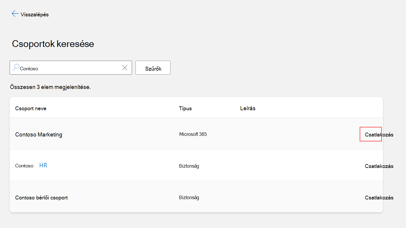Click Biztonság type in Contoso HR row
The height and width of the screenshot is (228, 406).
pyautogui.click(x=189, y=166)
